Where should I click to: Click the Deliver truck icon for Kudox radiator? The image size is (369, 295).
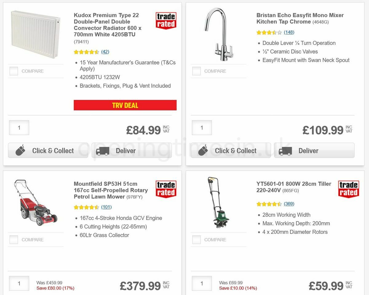coord(103,150)
